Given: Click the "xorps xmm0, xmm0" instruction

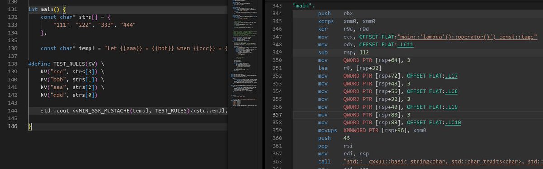Looking at the screenshot, I should [347, 21].
